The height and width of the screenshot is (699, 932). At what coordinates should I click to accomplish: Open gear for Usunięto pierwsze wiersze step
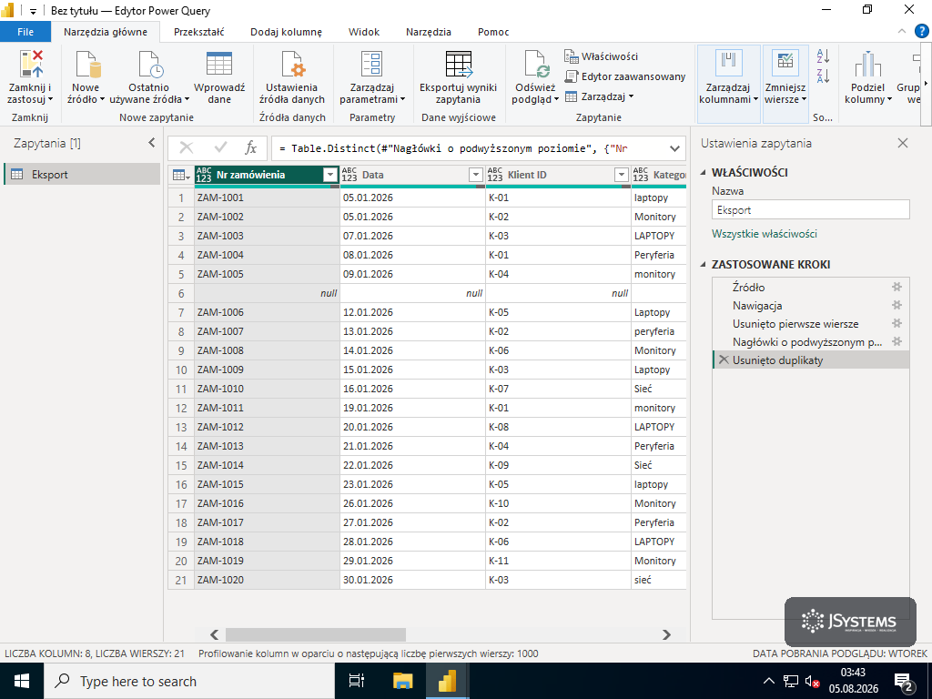click(x=897, y=323)
